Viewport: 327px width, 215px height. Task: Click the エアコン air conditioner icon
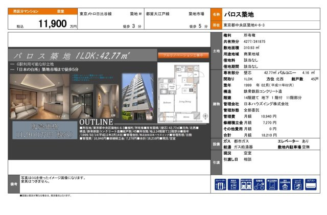[311, 184]
